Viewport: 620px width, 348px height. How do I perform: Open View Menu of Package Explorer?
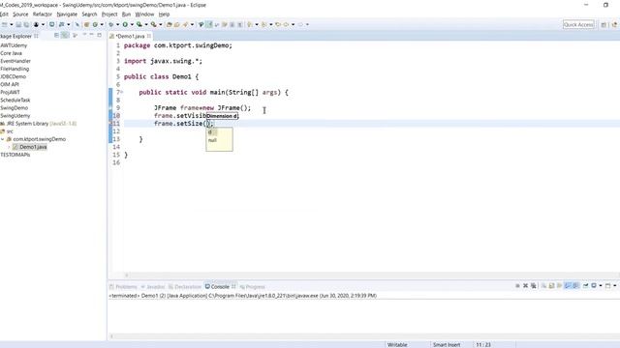[x=84, y=35]
